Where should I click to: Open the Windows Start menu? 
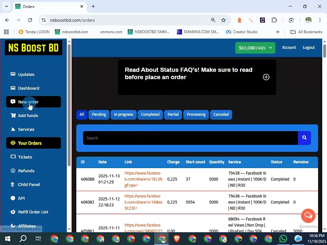(x=7, y=239)
